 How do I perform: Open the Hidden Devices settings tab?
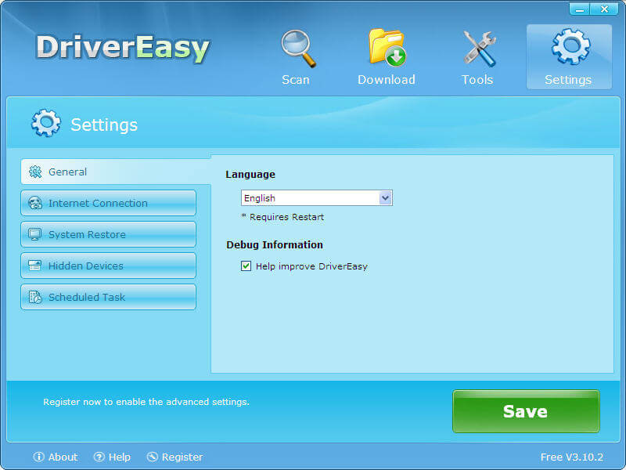click(108, 266)
